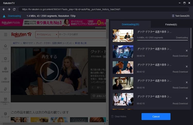Click the trash icon beside Clear History
The height and width of the screenshot is (125, 193).
click(x=112, y=117)
